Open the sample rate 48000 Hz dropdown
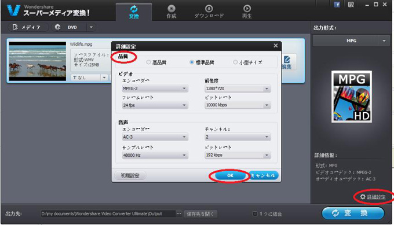The image size is (394, 225). pyautogui.click(x=155, y=155)
